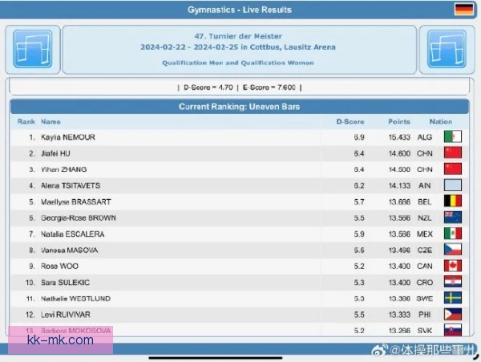The height and width of the screenshot is (362, 481).
Task: Click the 6.9 D-Score for NEMOUR
Action: (x=359, y=137)
